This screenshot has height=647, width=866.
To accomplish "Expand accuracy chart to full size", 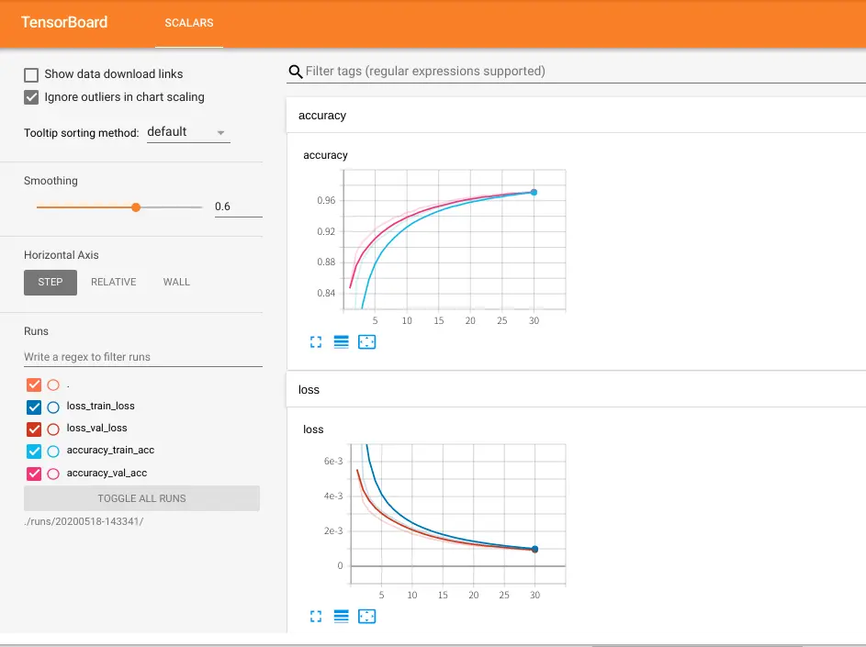I will click(x=315, y=342).
